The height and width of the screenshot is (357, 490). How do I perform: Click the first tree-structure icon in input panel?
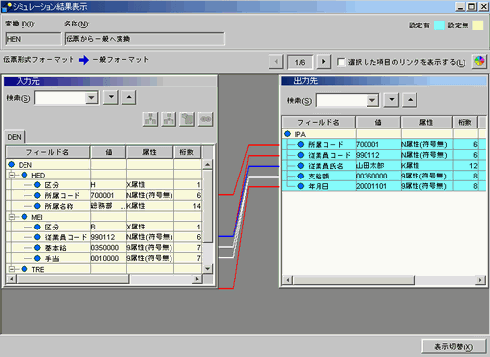[x=150, y=119]
